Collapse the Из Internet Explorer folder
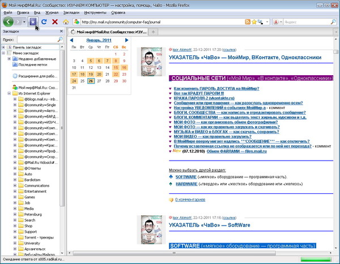 9,93
